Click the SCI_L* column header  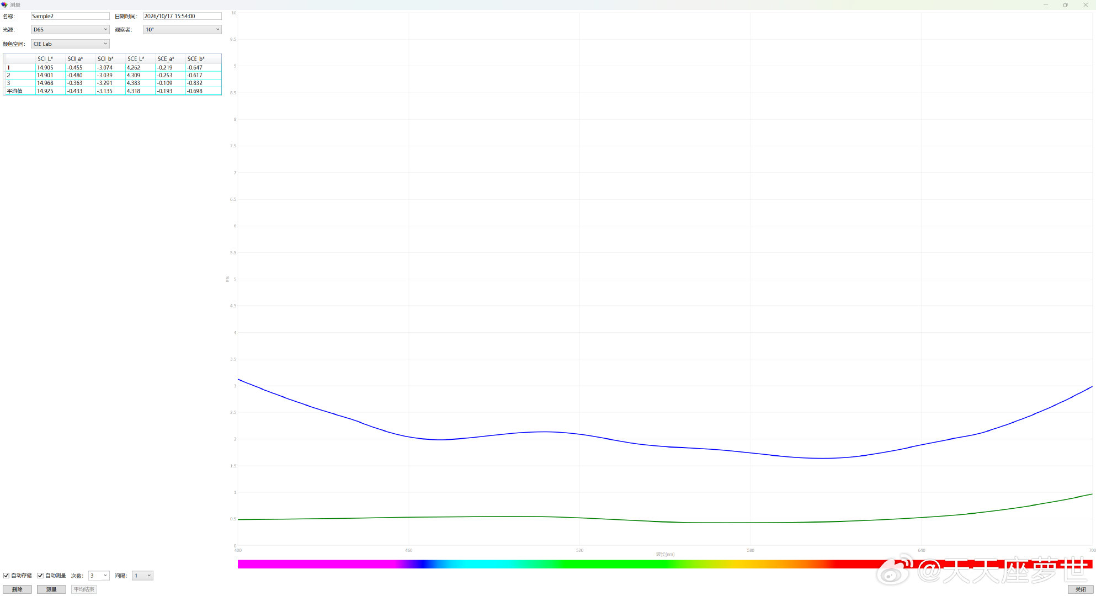point(50,58)
